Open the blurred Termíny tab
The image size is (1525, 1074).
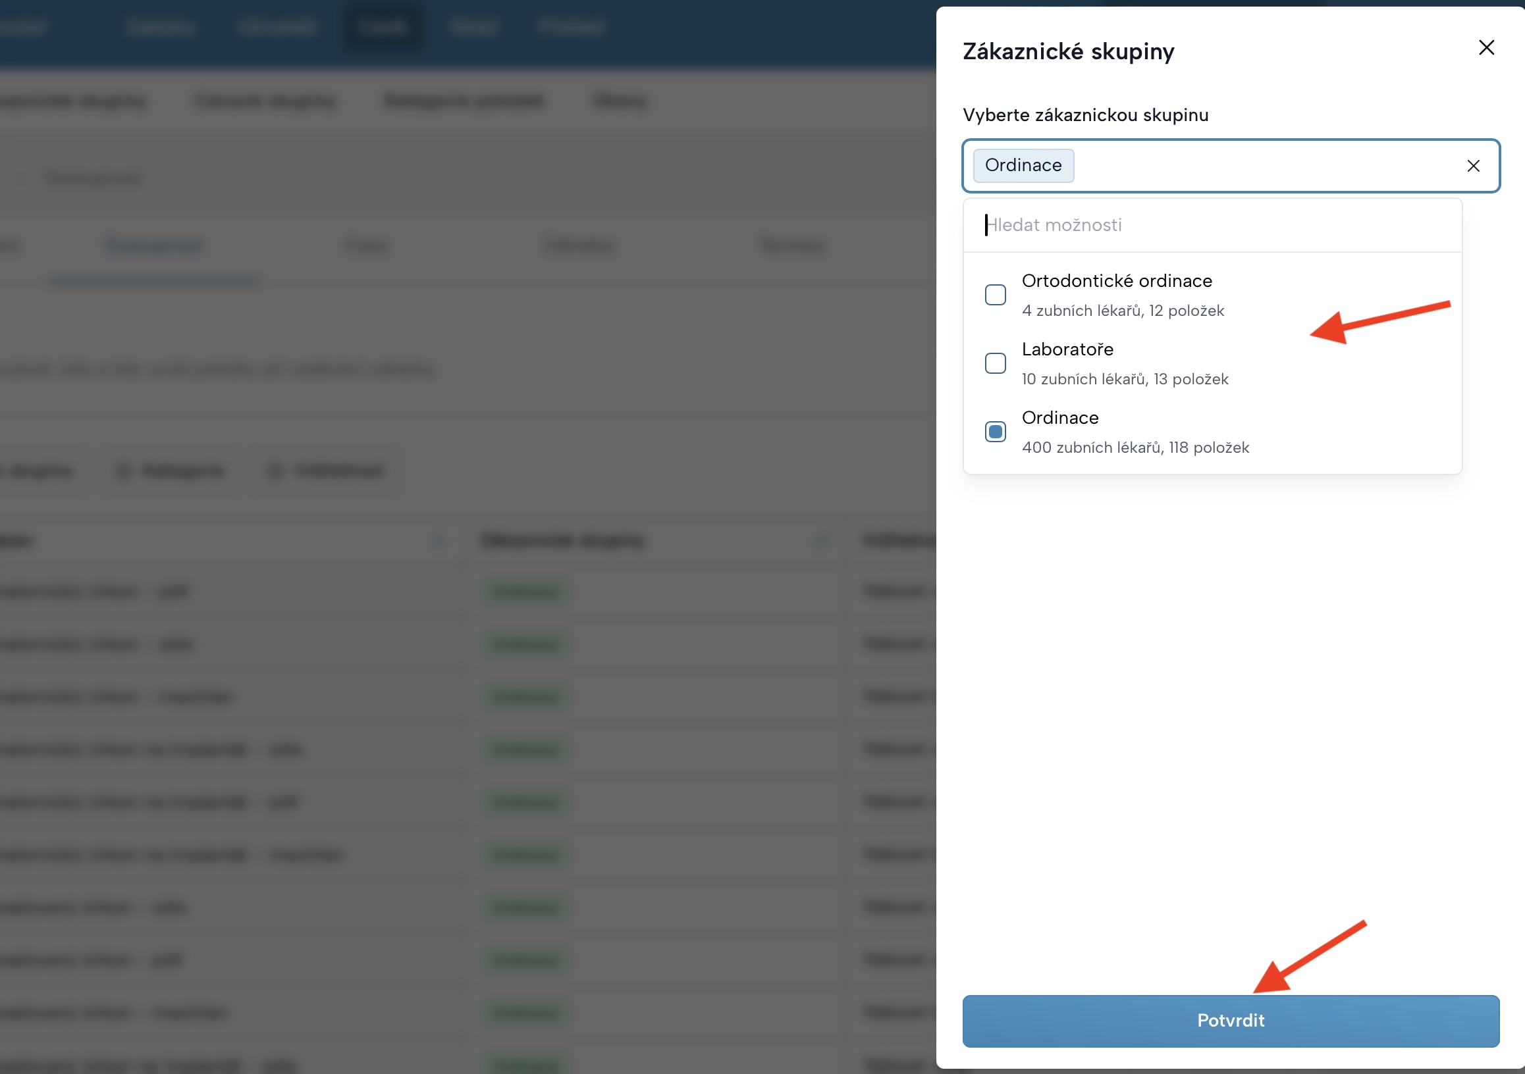tap(791, 245)
